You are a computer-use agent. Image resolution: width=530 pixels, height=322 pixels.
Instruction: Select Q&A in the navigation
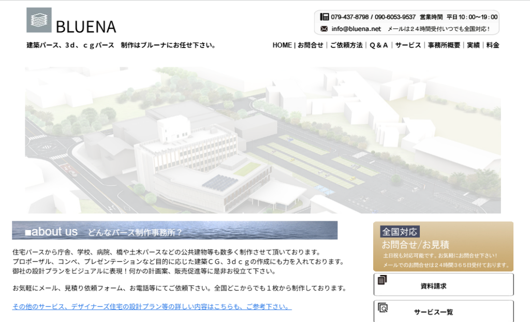[x=379, y=45]
